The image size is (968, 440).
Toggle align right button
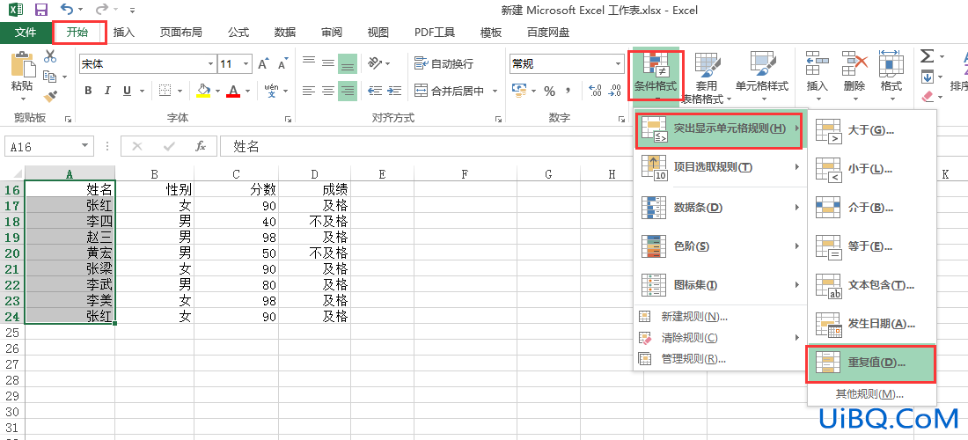click(348, 92)
